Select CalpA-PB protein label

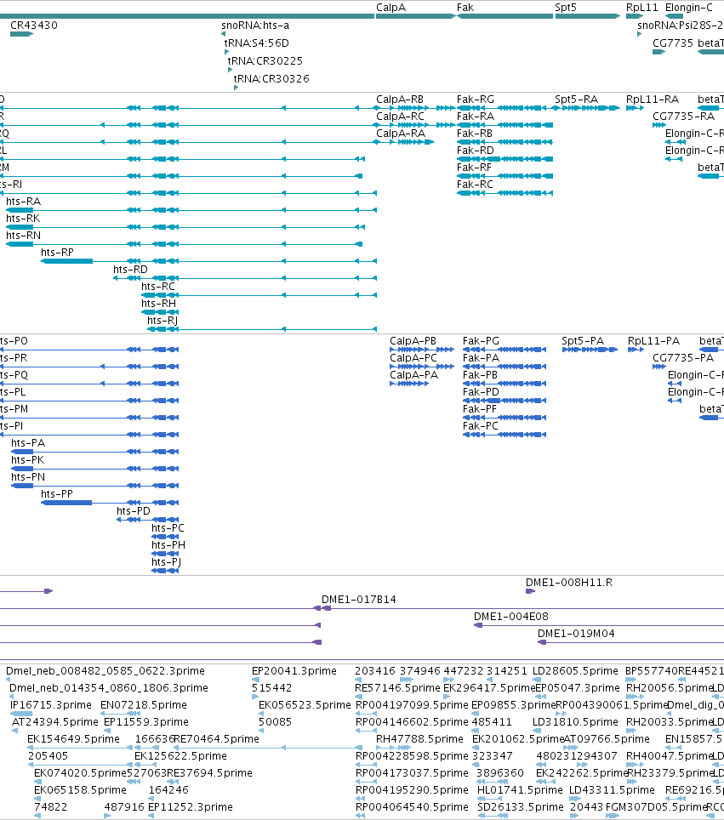(413, 341)
